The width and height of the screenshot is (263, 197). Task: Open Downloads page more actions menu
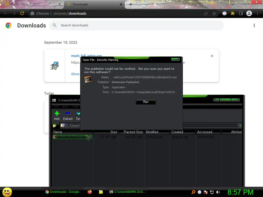pyautogui.click(x=254, y=25)
